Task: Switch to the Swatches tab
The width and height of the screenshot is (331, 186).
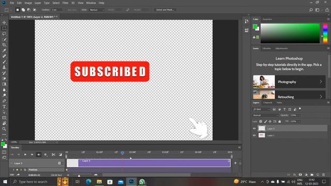Action: [x=267, y=19]
